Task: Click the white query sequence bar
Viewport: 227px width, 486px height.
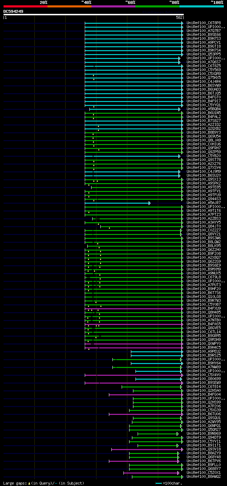Action: 94,15
